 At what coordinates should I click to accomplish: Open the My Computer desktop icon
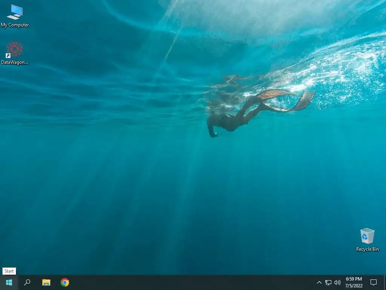point(15,16)
